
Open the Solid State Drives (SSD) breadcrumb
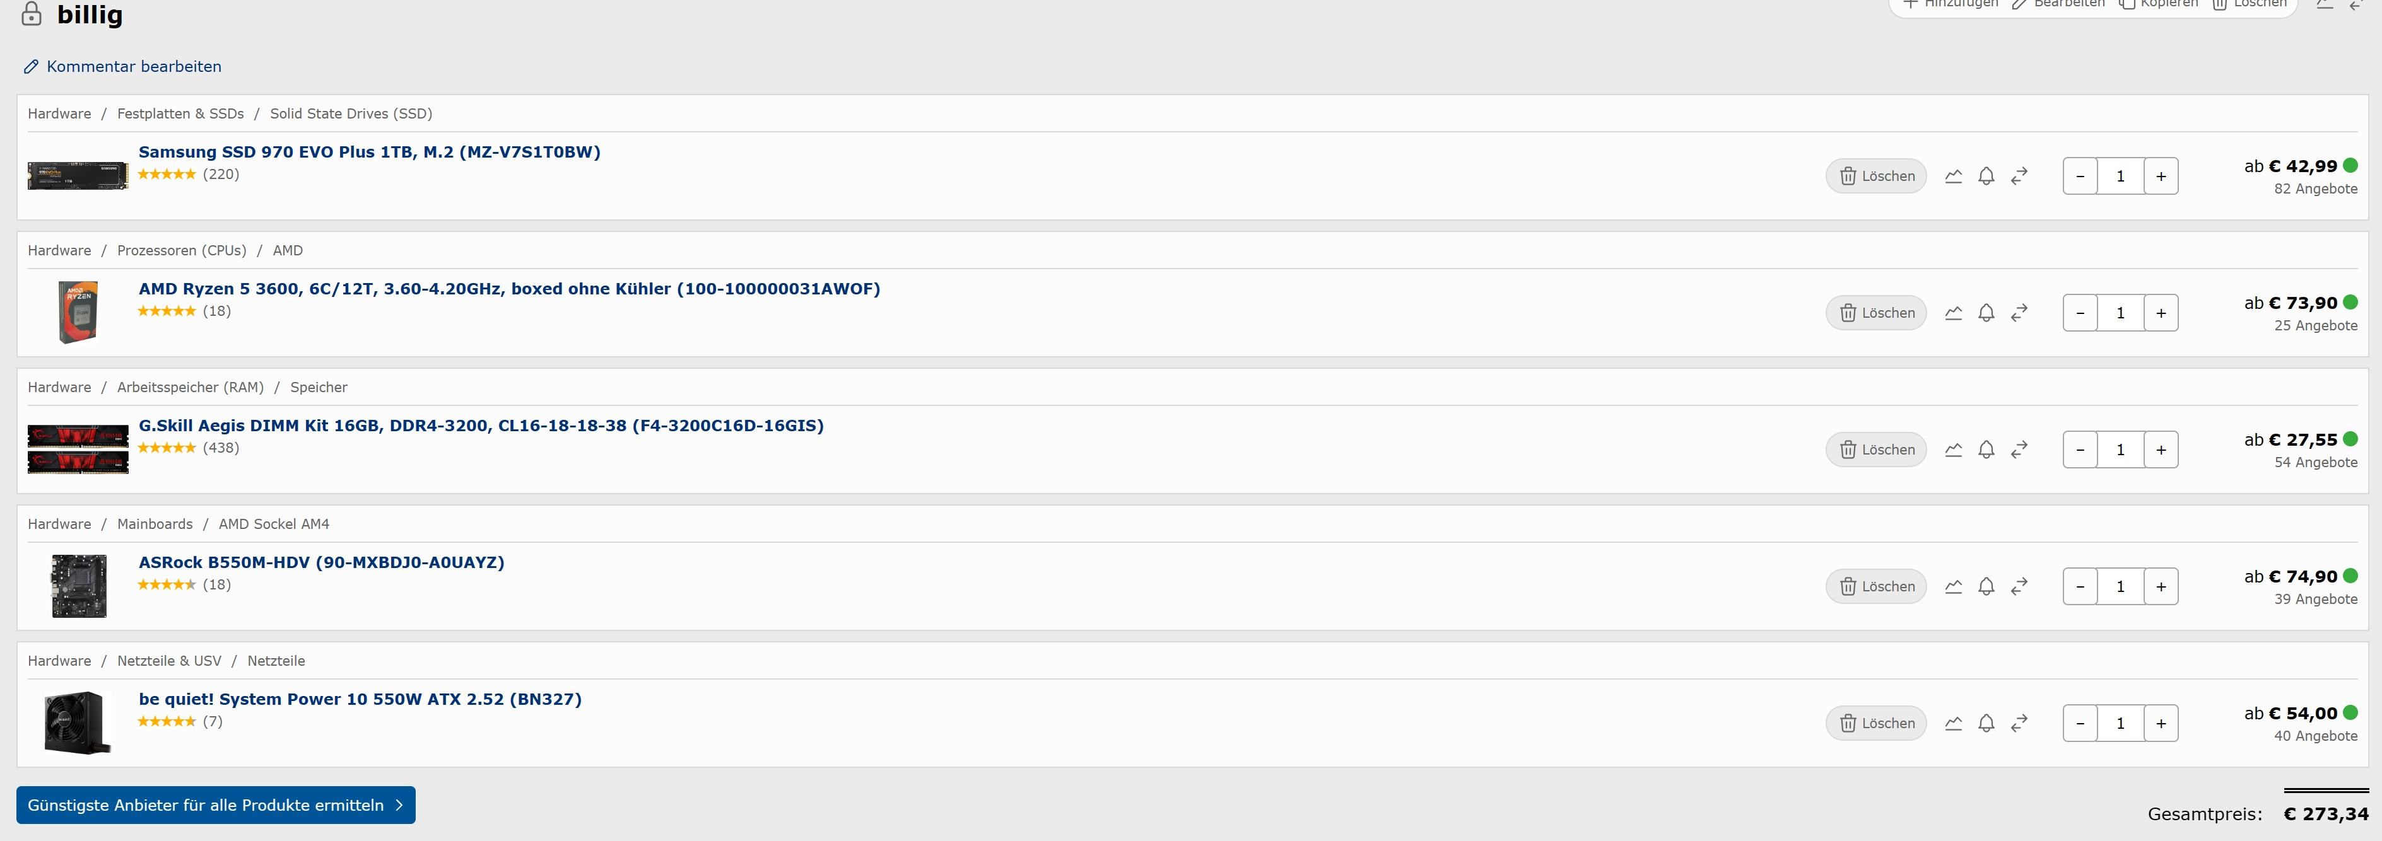[351, 113]
